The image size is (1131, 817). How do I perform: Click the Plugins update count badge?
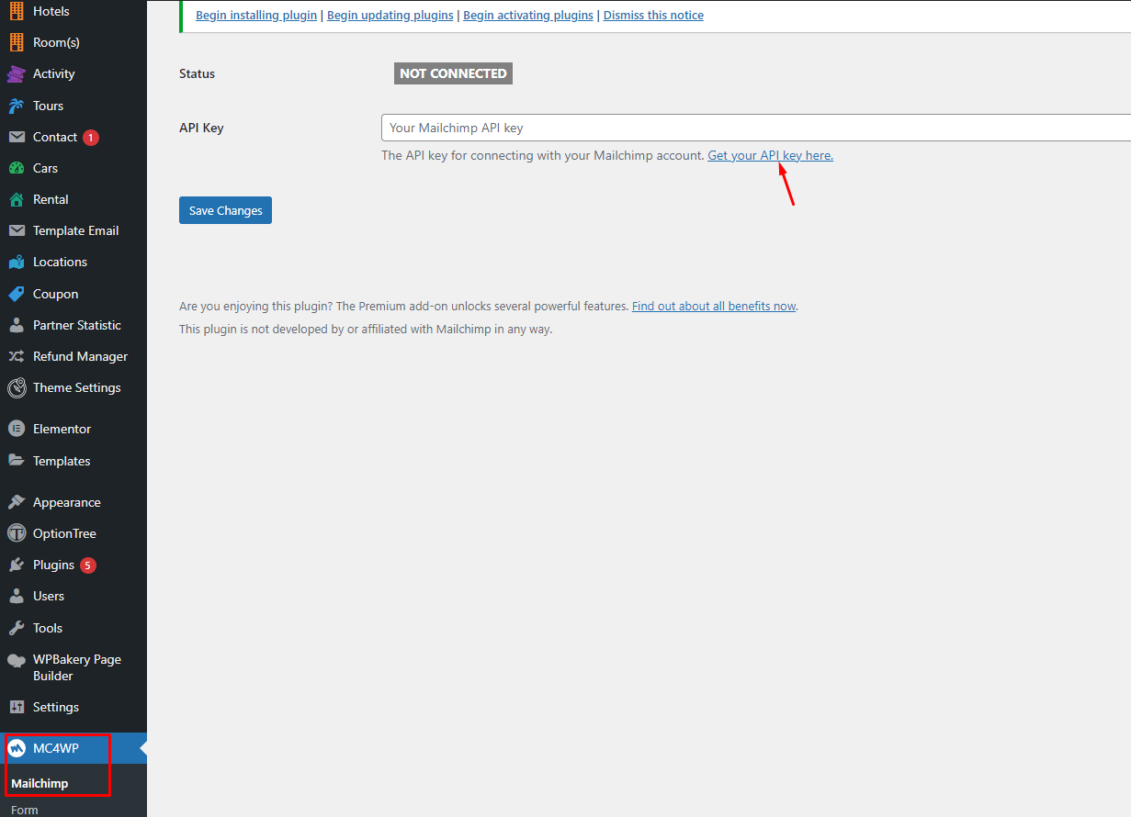coord(87,565)
